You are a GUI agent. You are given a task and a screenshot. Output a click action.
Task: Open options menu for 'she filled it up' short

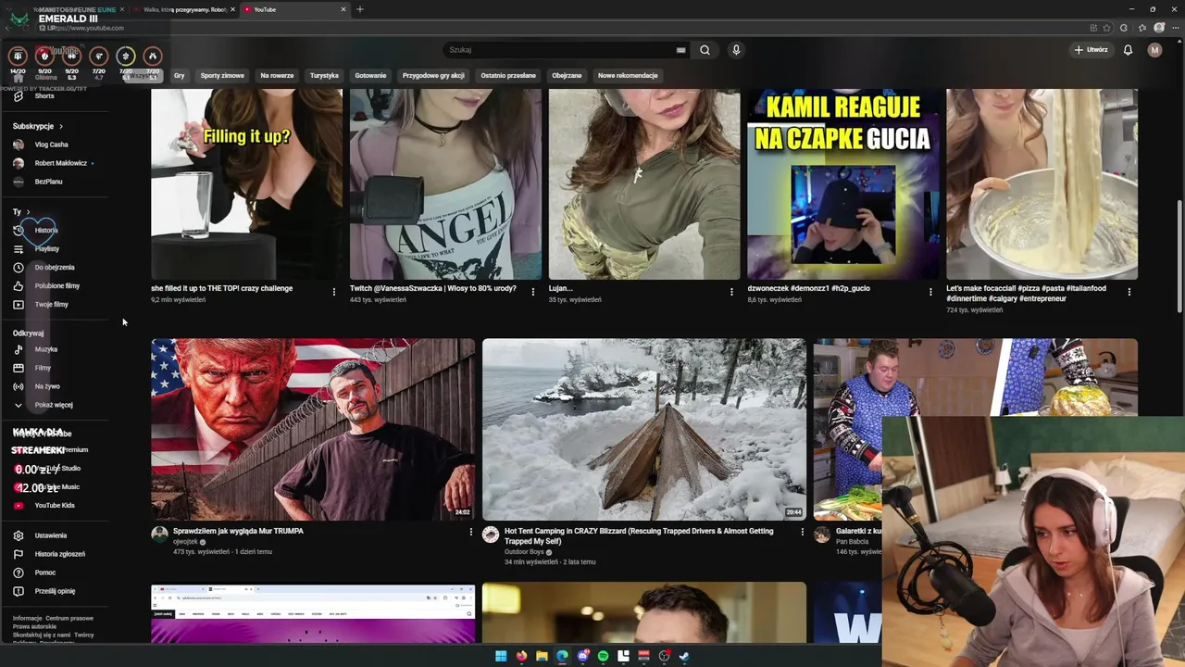334,292
